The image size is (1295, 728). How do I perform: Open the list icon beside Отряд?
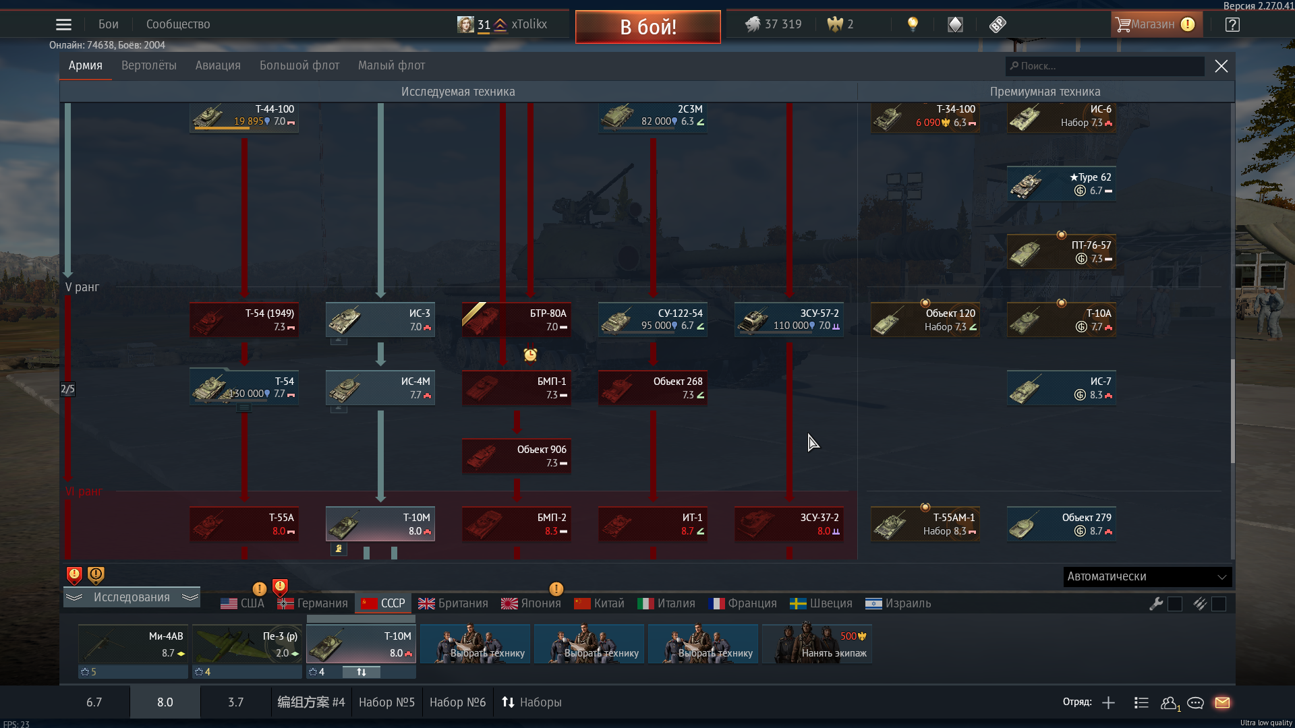(x=1141, y=702)
